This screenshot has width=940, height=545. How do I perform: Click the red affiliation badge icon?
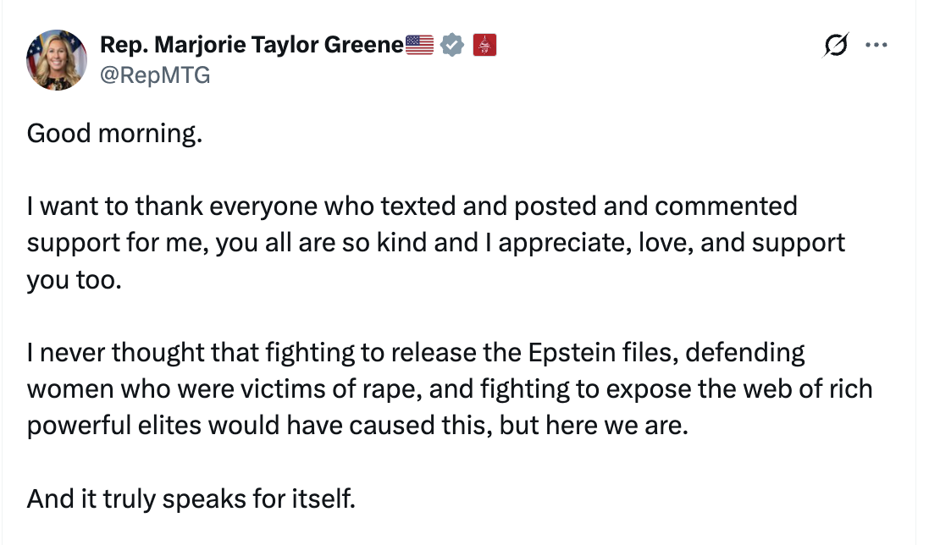point(484,45)
